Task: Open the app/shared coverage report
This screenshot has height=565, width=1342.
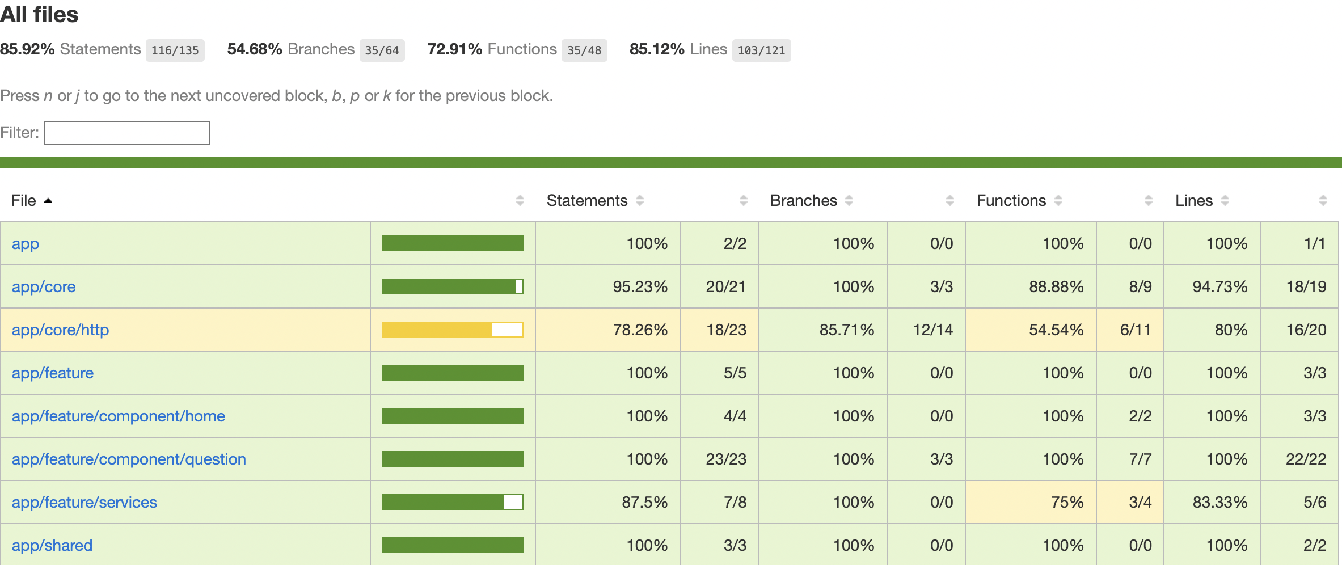Action: point(52,545)
